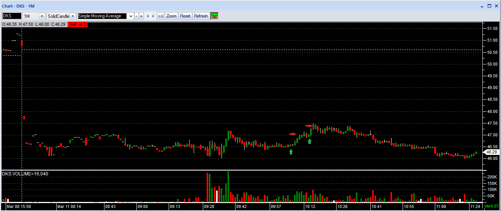The height and width of the screenshot is (211, 501).
Task: Click the 200K volume axis label
Action: pos(492,177)
